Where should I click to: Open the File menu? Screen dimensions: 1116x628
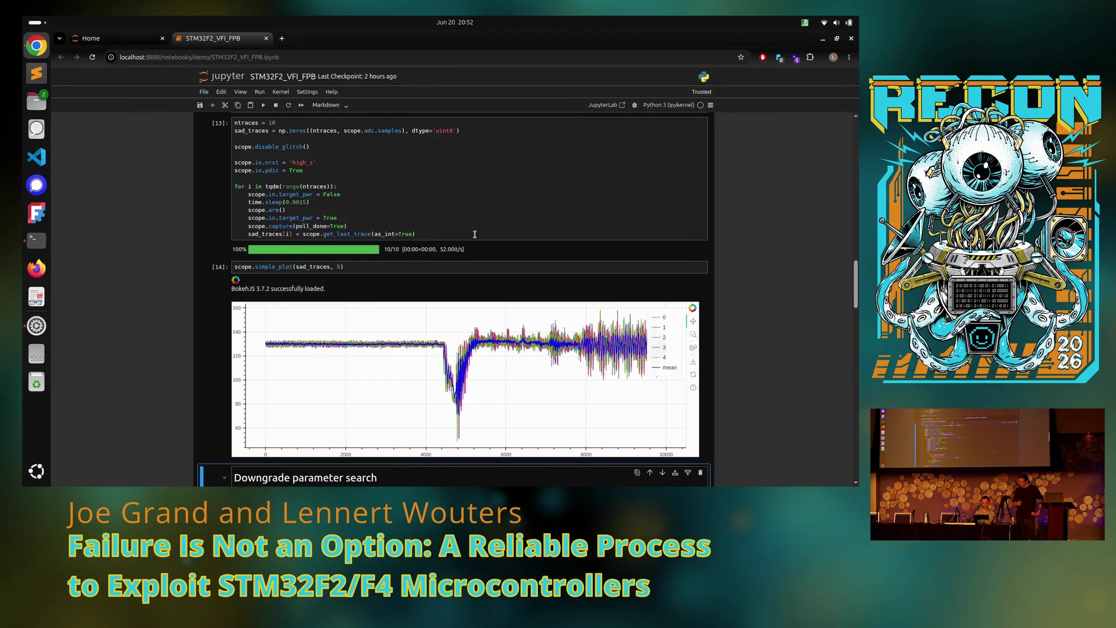click(x=204, y=92)
